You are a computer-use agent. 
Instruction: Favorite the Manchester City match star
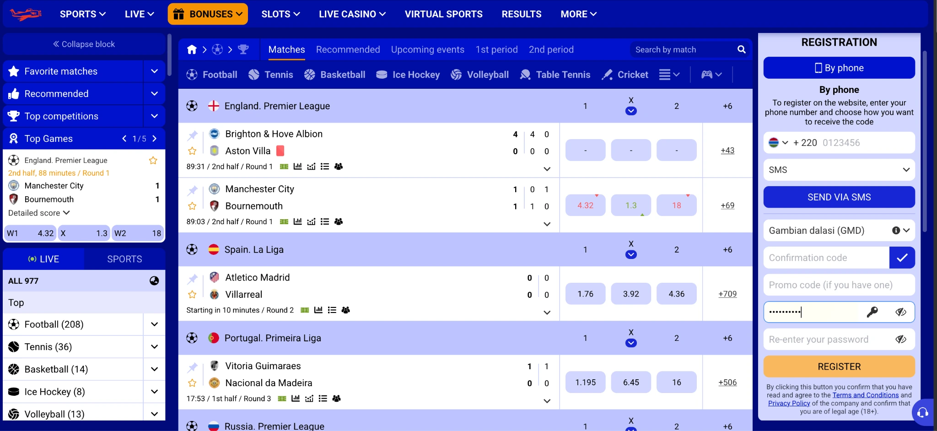click(x=192, y=206)
